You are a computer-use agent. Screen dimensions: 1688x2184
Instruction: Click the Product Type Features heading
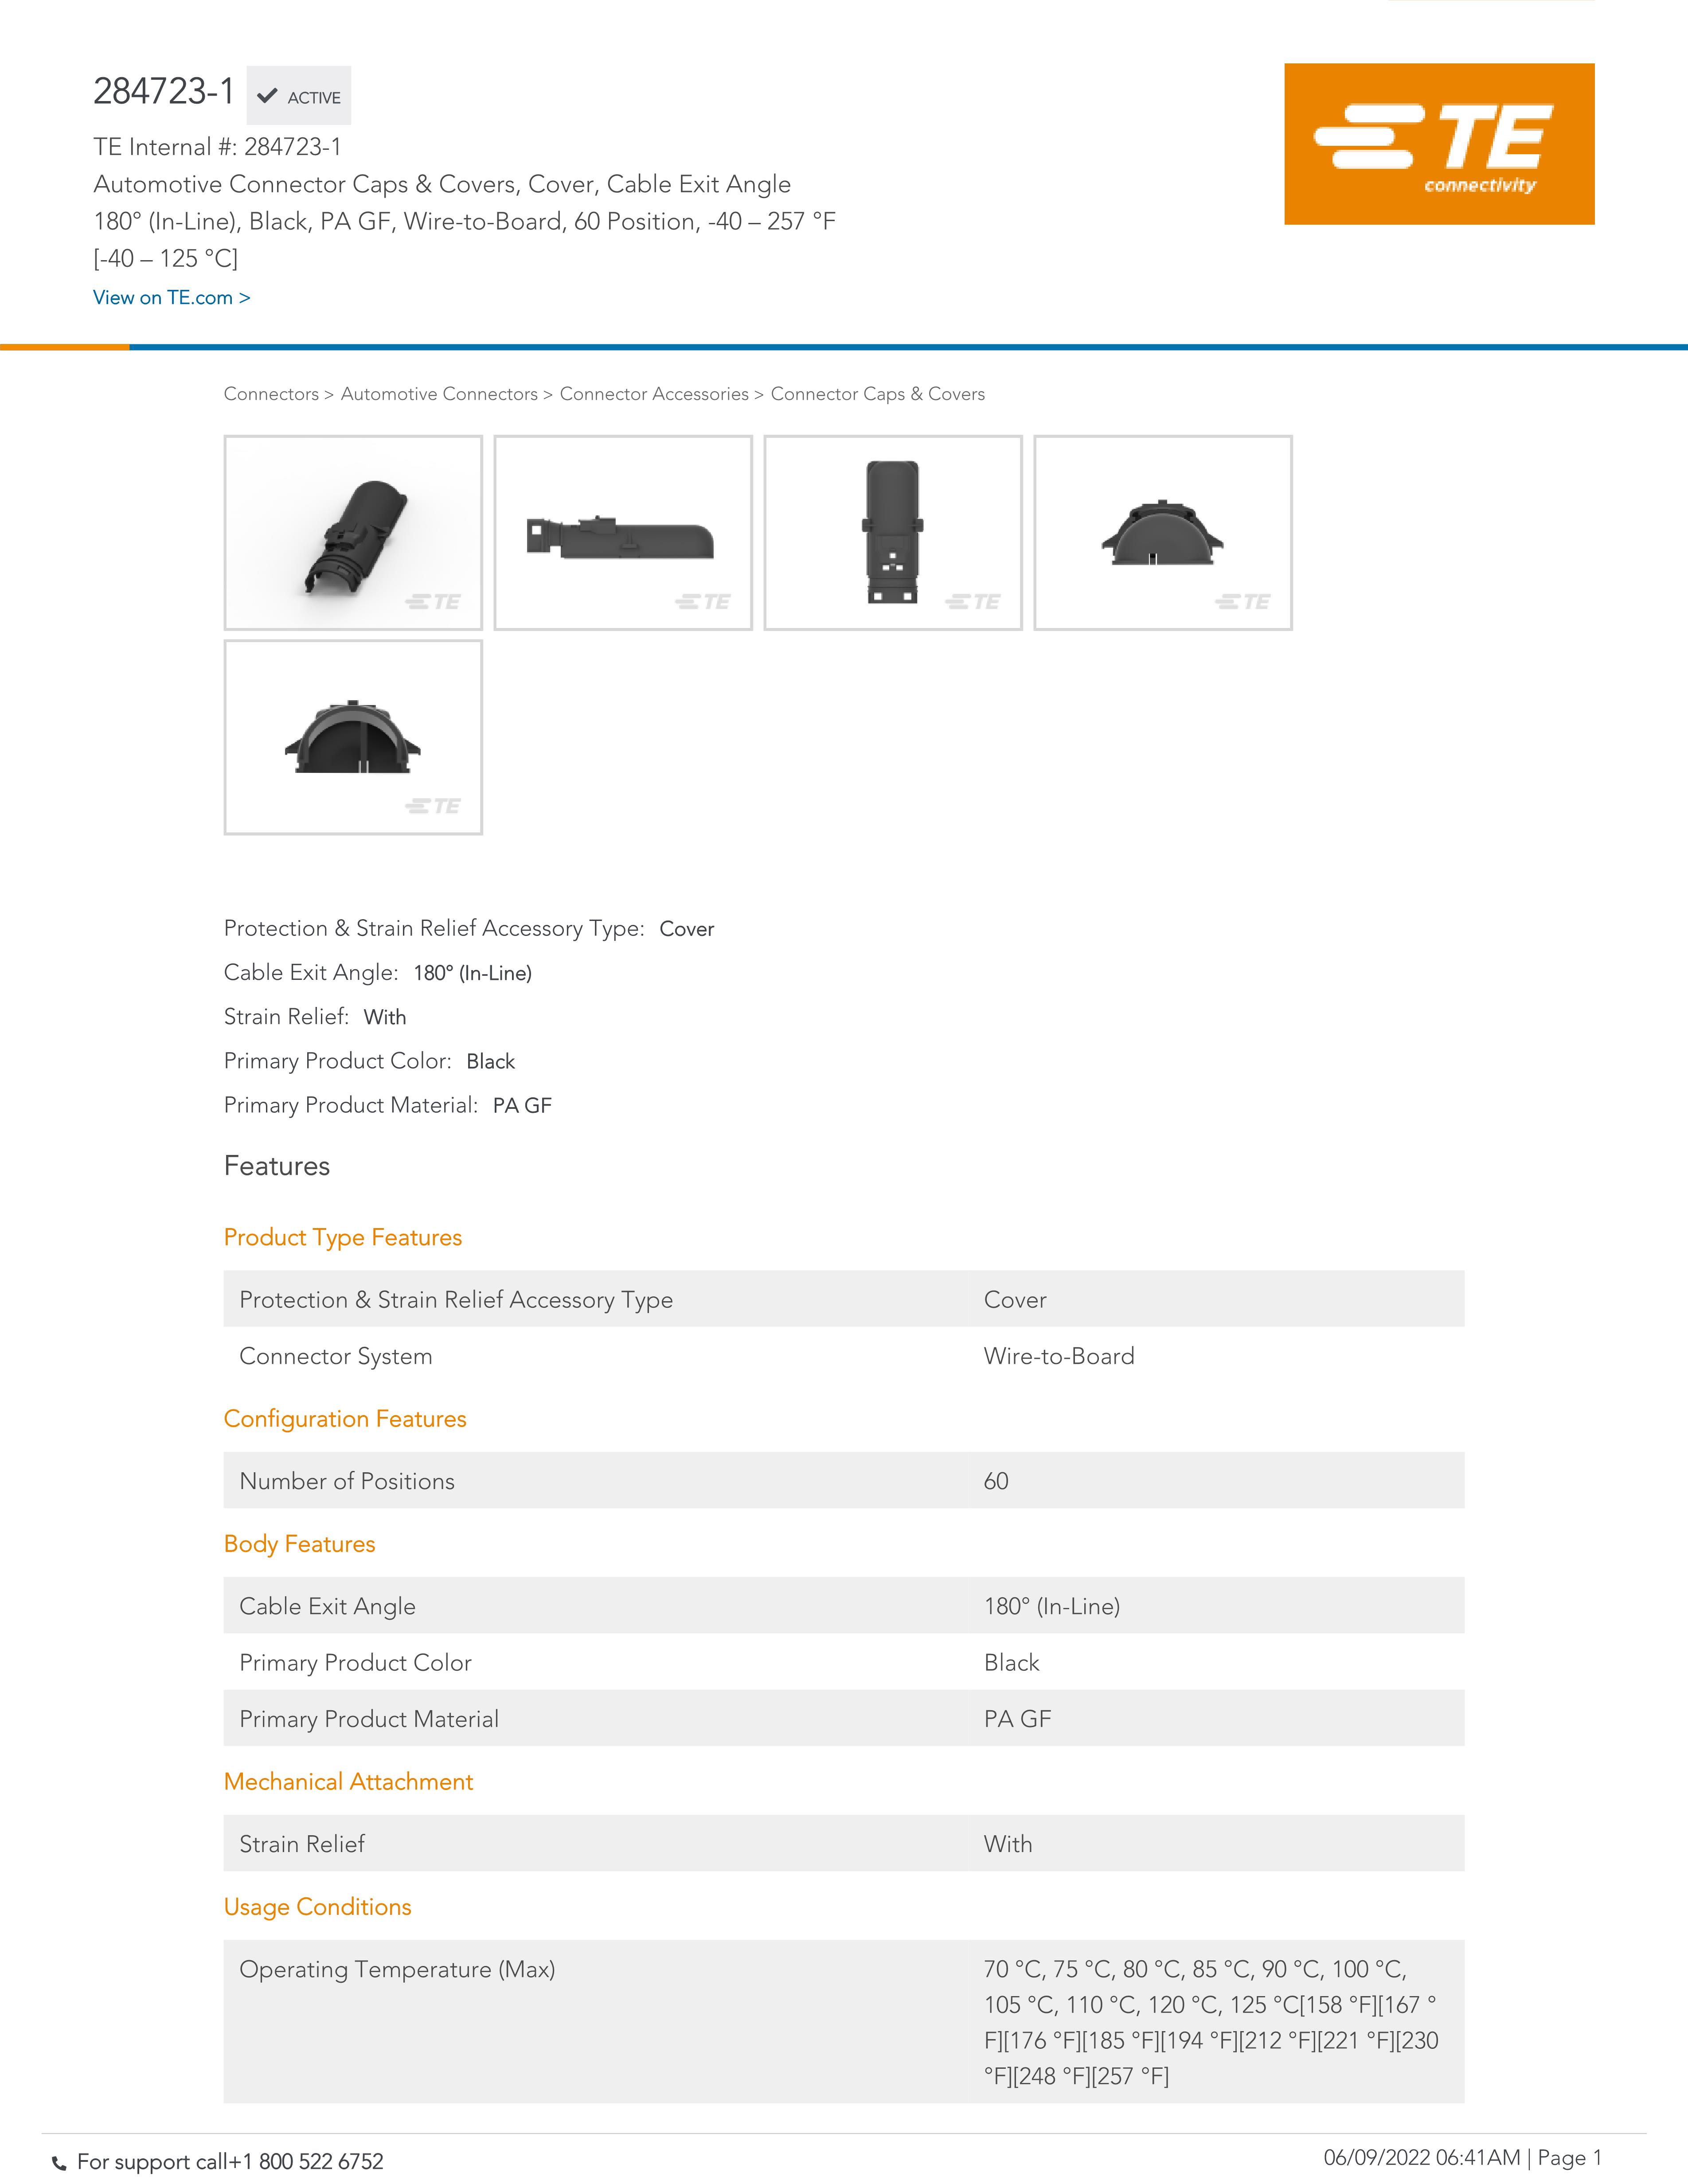[343, 1237]
